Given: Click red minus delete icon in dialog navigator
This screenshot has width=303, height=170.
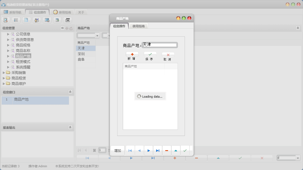Looking at the screenshot, I should point(167,150).
